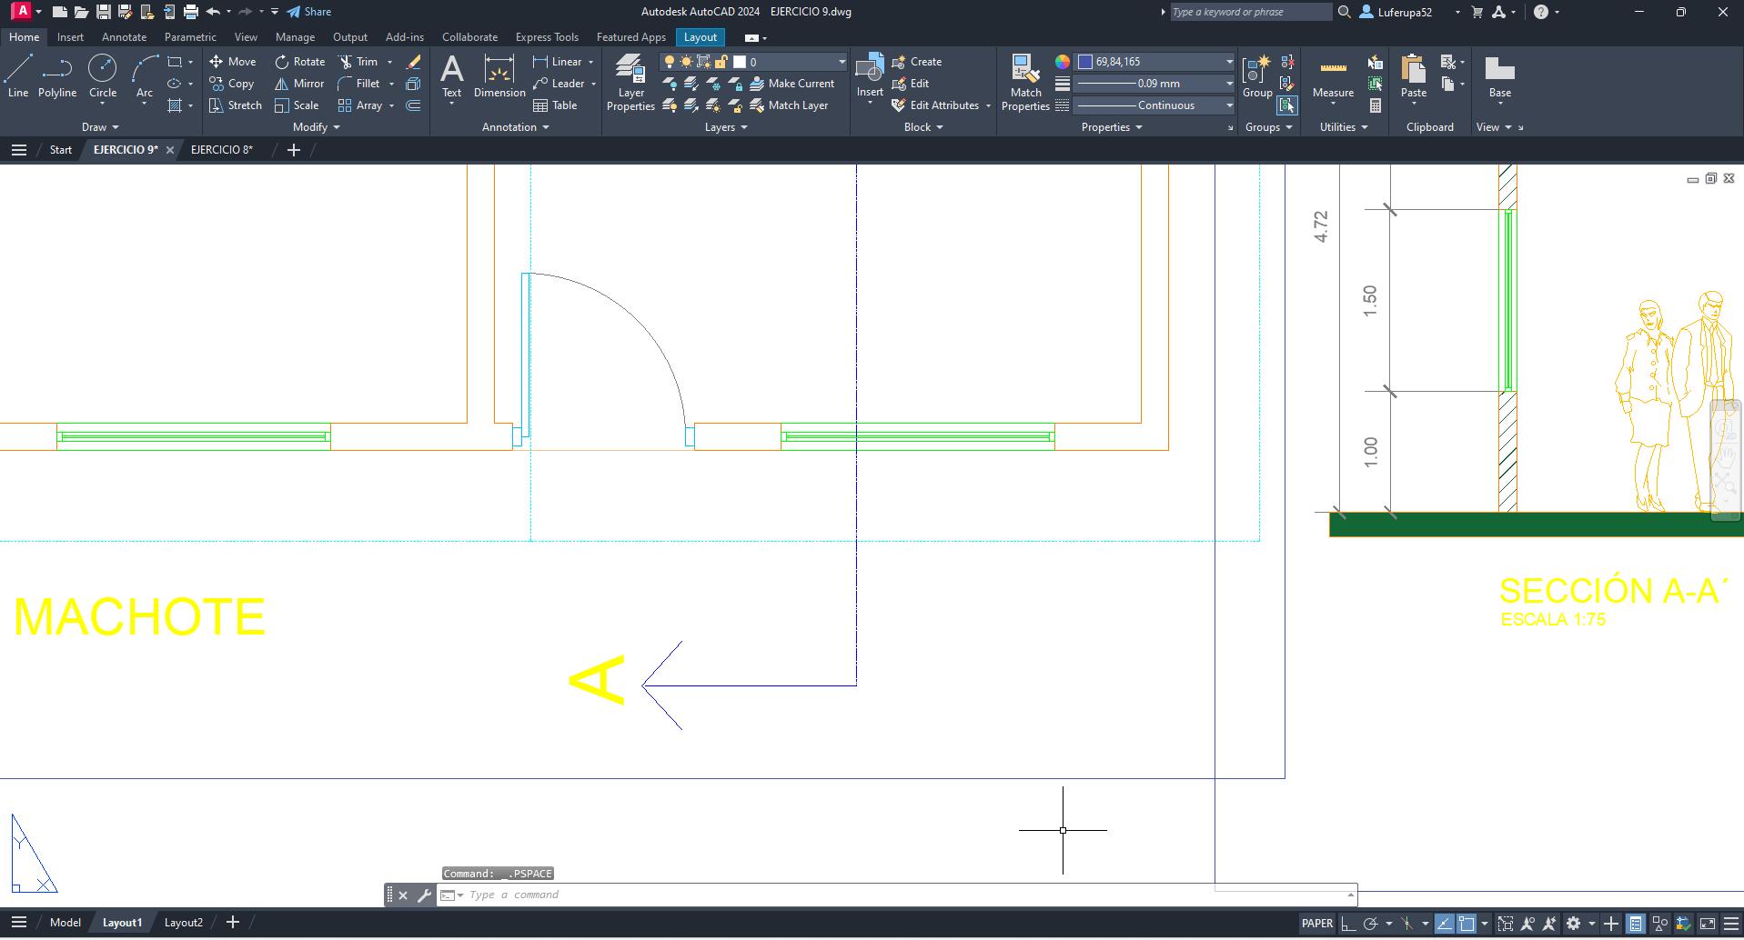
Task: Switch to the Layout2 tab
Action: click(x=184, y=923)
